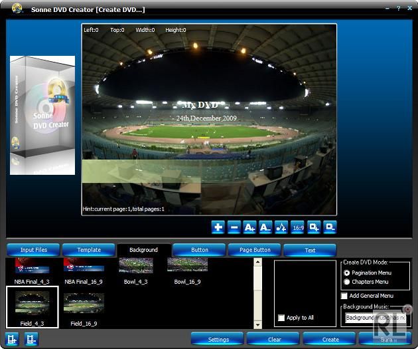Toggle the 16:9 aspect ratio button
418x349 pixels.
pos(297,227)
